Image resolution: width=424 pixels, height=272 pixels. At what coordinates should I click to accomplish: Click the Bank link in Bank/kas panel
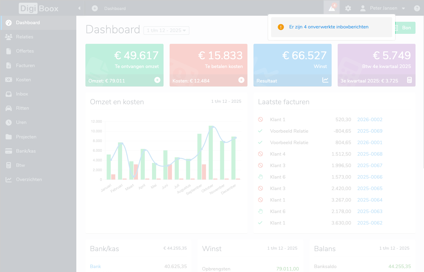(x=95, y=267)
